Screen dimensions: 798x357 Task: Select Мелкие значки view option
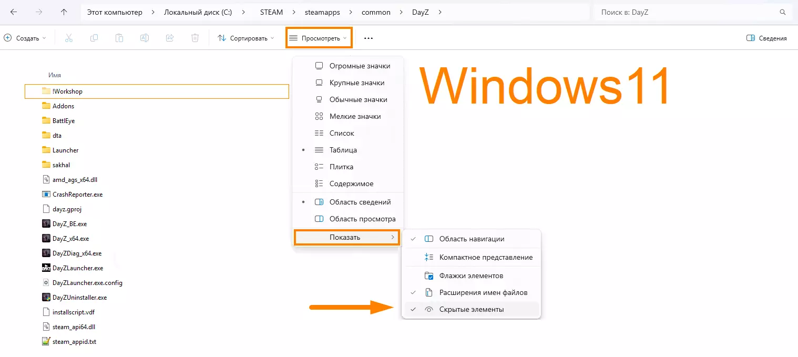348,116
